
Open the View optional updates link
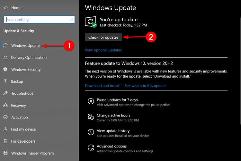point(103,50)
